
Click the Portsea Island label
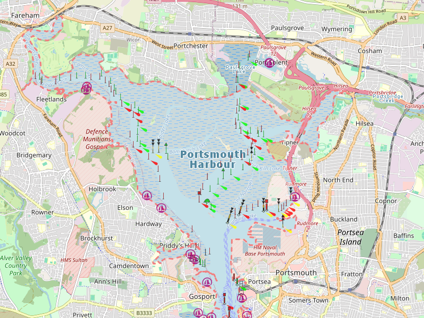351,237
